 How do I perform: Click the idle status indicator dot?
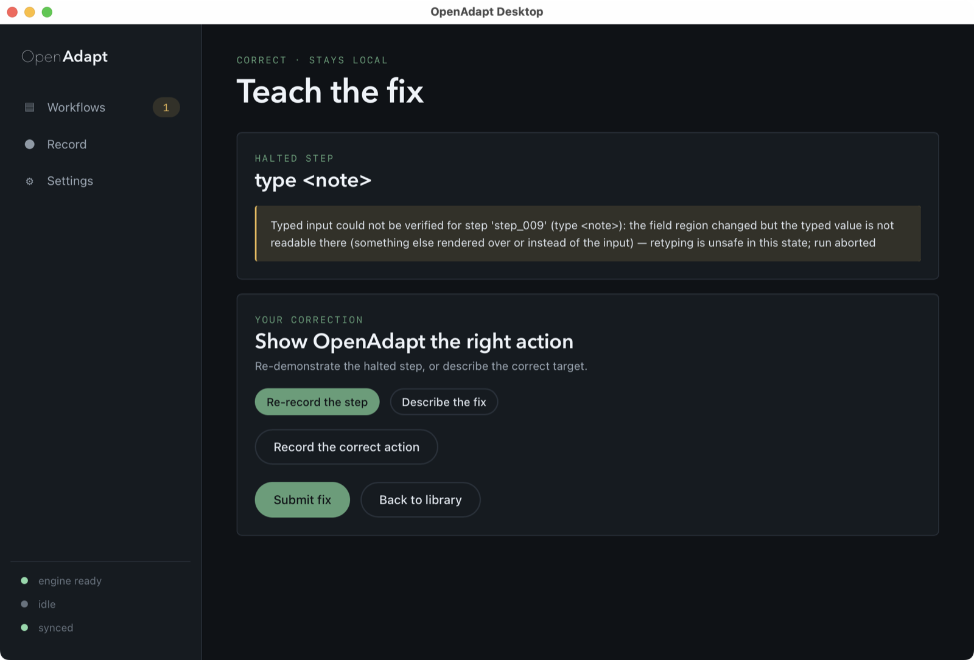pyautogui.click(x=24, y=604)
